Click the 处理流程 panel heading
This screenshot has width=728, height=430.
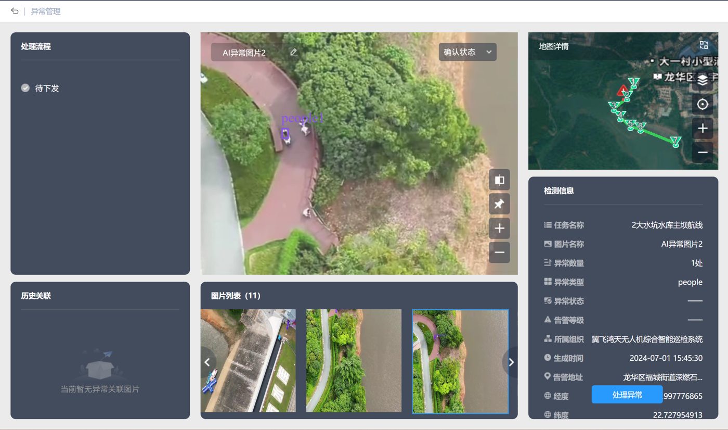36,46
